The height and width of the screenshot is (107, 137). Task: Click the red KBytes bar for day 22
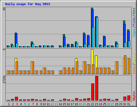[93, 92]
